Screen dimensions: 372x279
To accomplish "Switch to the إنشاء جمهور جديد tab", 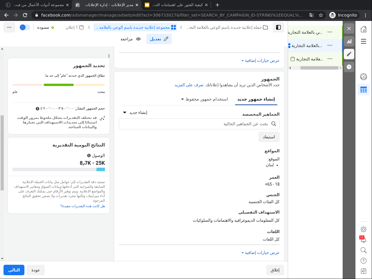I will (x=256, y=99).
